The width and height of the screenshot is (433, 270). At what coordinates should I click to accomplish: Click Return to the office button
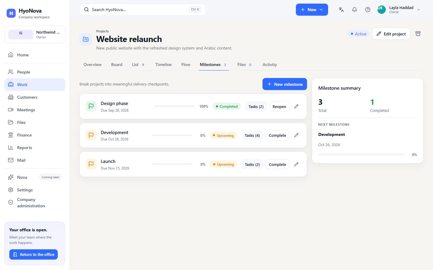[x=33, y=254]
